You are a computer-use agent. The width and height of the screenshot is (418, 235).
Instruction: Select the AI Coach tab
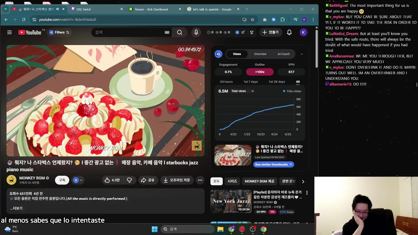[283, 54]
